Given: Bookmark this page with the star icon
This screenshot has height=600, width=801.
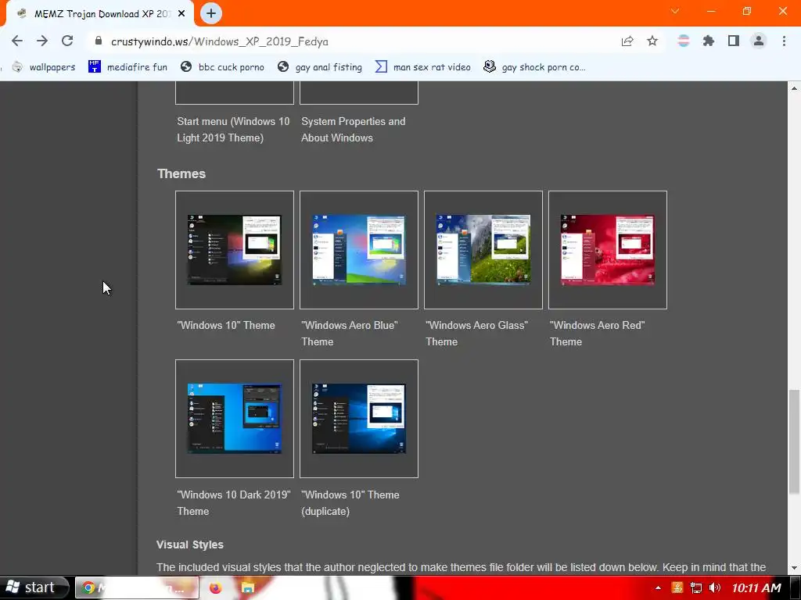Looking at the screenshot, I should click(652, 41).
